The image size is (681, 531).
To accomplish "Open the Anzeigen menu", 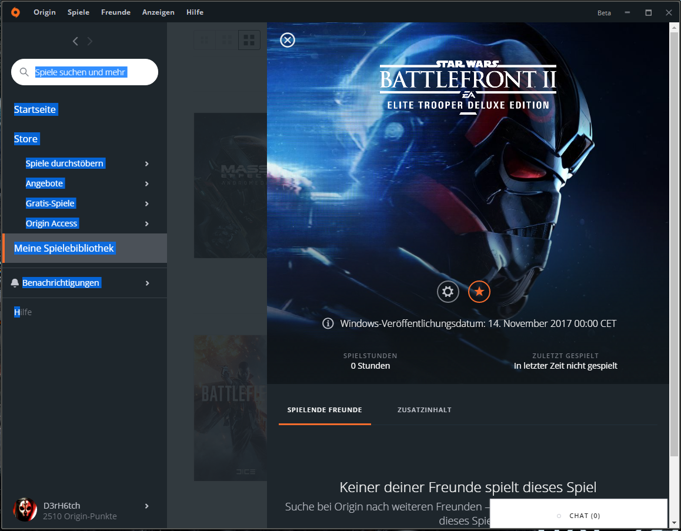I will point(159,12).
